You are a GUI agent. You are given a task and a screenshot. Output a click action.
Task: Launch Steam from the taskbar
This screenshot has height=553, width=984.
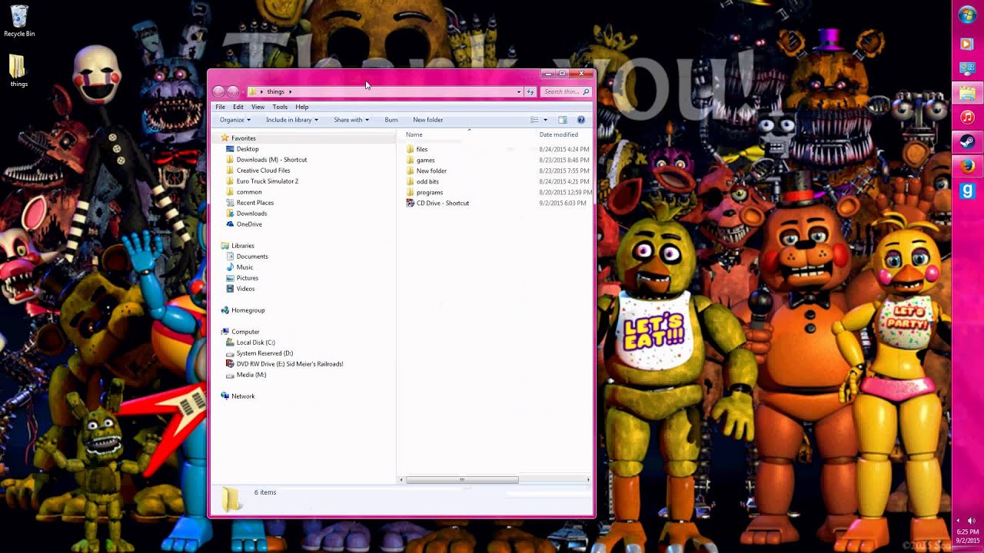(967, 141)
